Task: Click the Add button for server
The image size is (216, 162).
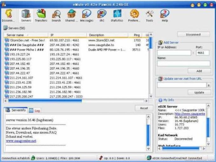Action: coord(199,71)
